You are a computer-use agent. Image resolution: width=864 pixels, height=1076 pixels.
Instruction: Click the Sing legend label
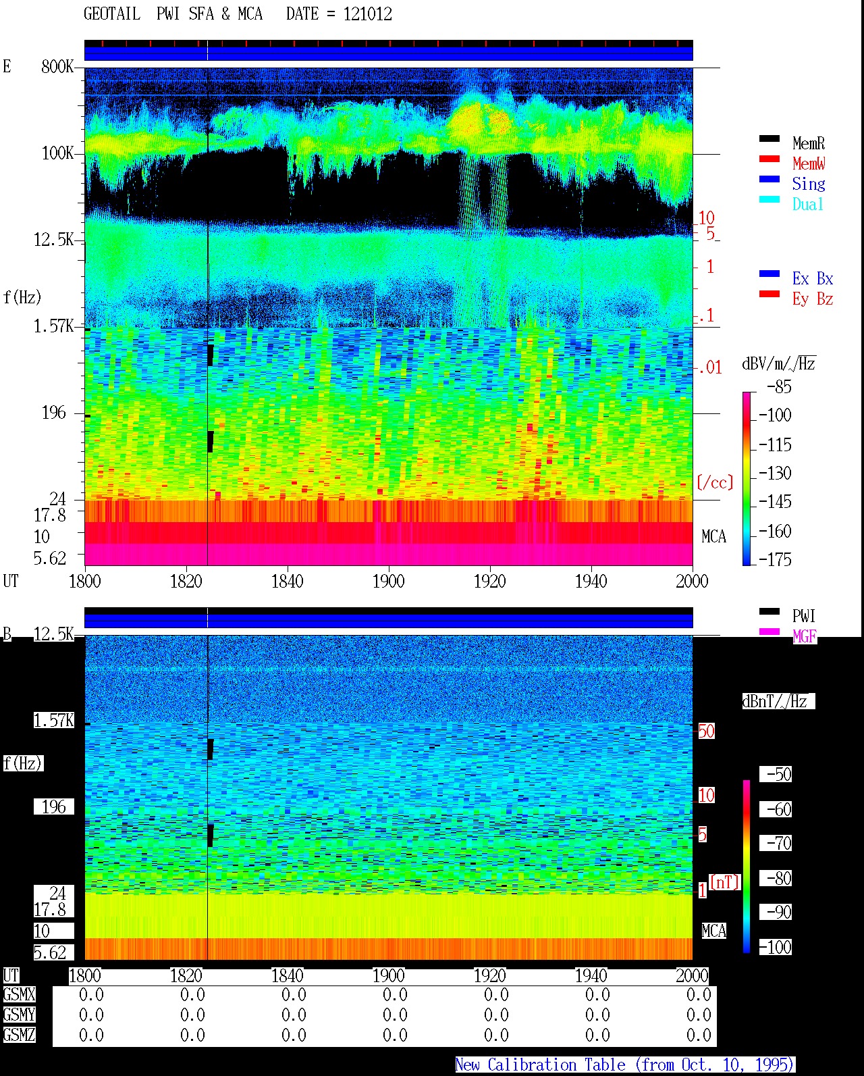point(809,184)
